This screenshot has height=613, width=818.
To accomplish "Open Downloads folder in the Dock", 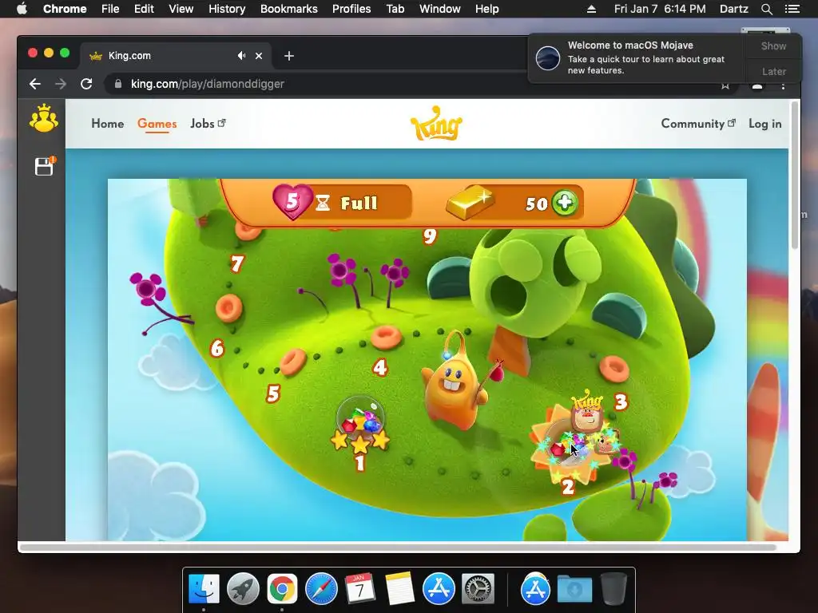I will (574, 589).
